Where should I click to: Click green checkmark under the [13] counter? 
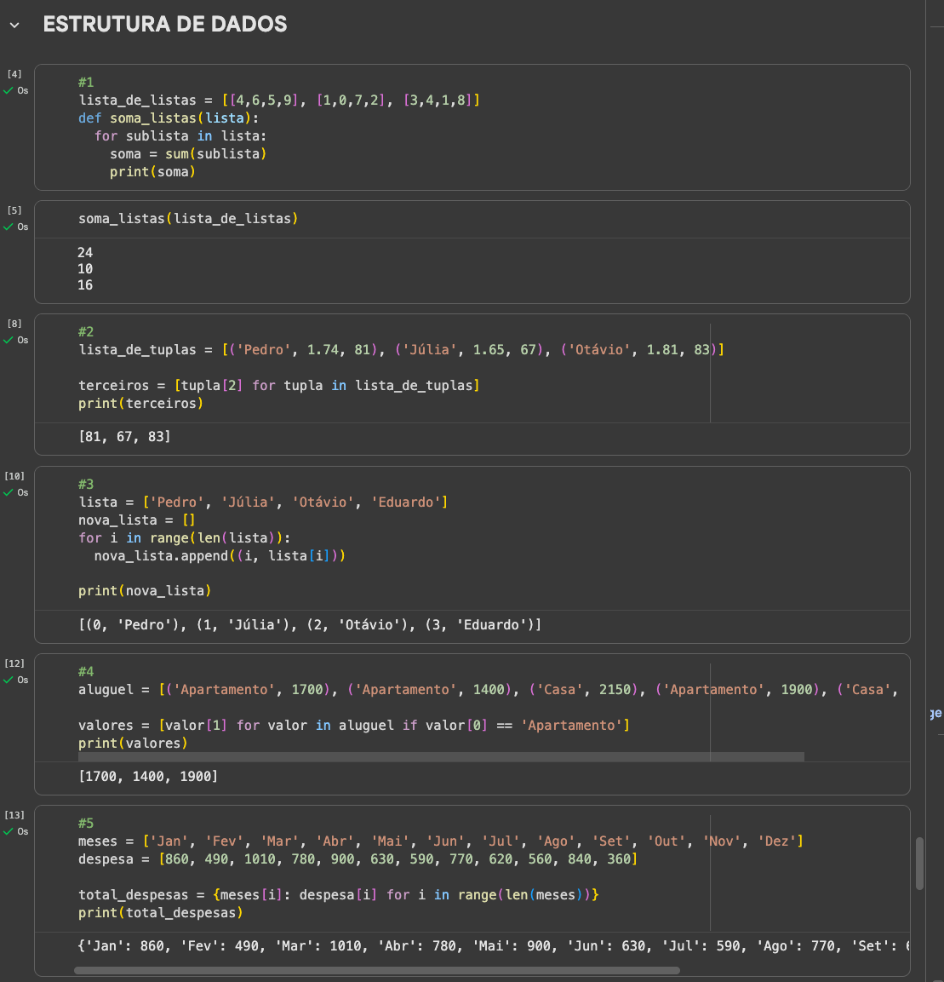[x=9, y=831]
